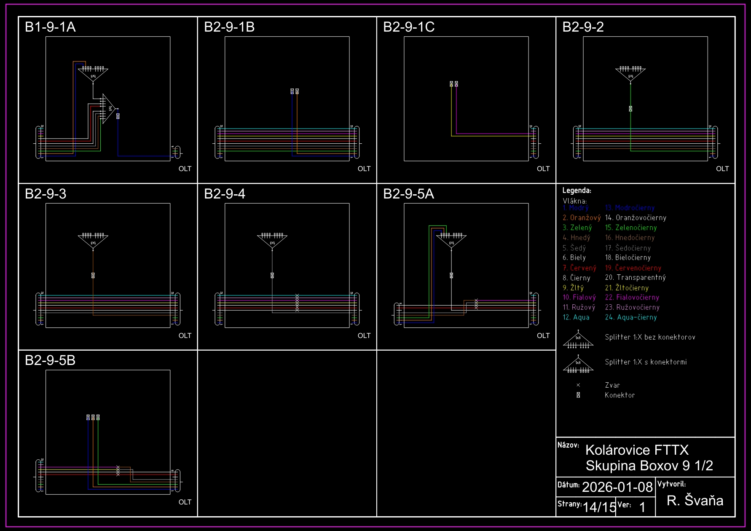Select the '12. Aqua' legend color entry
This screenshot has width=751, height=531.
click(x=576, y=317)
